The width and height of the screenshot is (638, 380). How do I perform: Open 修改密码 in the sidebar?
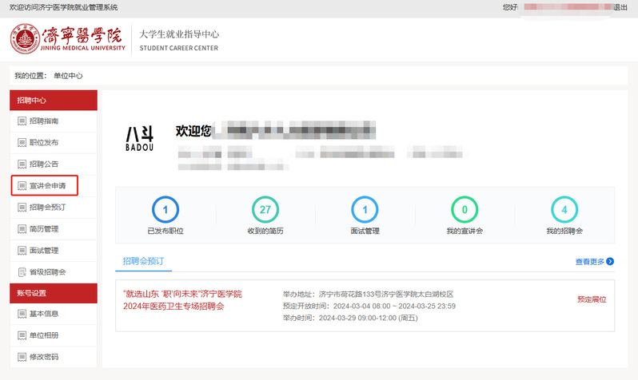pyautogui.click(x=43, y=357)
